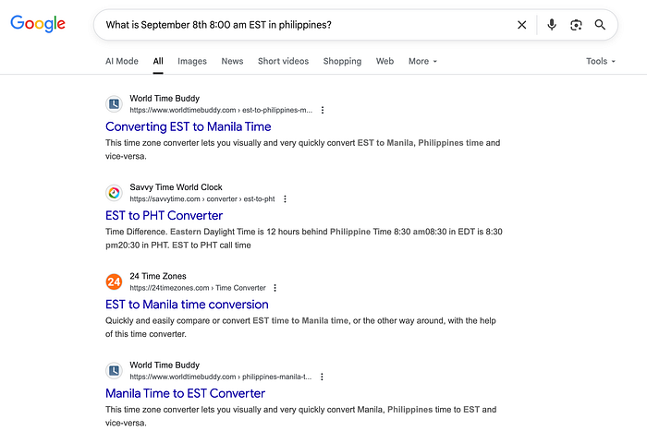Viewport: 647px width, 443px height.
Task: Click Savvy Time World Clock site name
Action: [176, 187]
